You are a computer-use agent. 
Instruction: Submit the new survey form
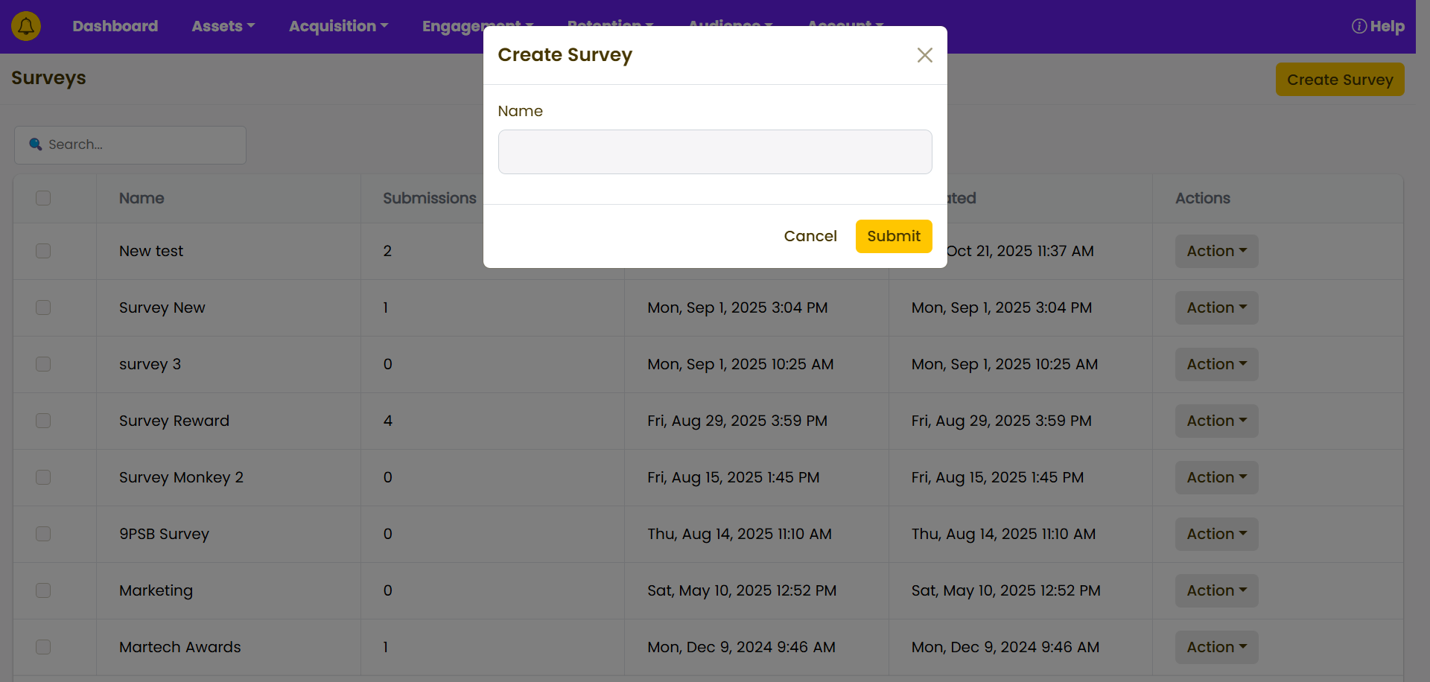click(893, 236)
